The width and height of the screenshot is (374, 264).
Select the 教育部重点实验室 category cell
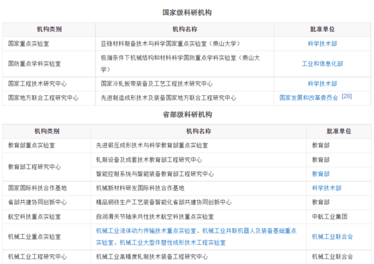tap(47, 145)
